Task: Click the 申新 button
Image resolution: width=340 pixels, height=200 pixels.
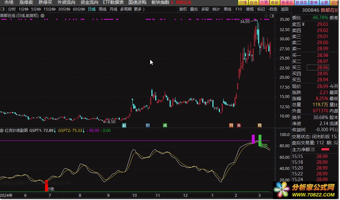Action: [x=274, y=3]
